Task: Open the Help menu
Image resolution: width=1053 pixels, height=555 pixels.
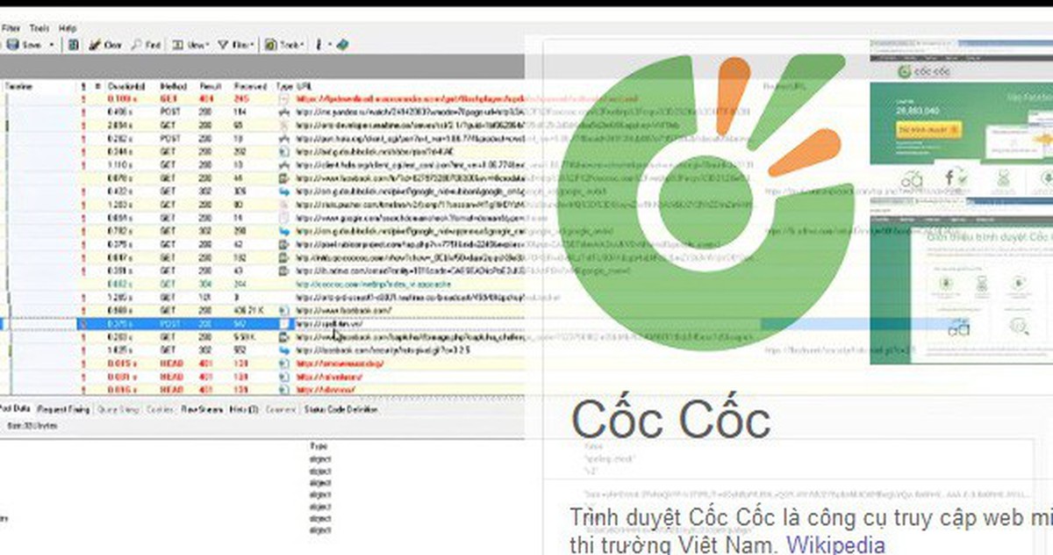Action: click(x=67, y=28)
